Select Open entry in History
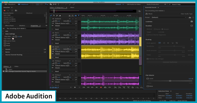 pyautogui.click(x=10, y=69)
